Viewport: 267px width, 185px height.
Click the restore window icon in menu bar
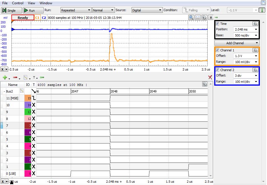pyautogui.click(x=263, y=3)
